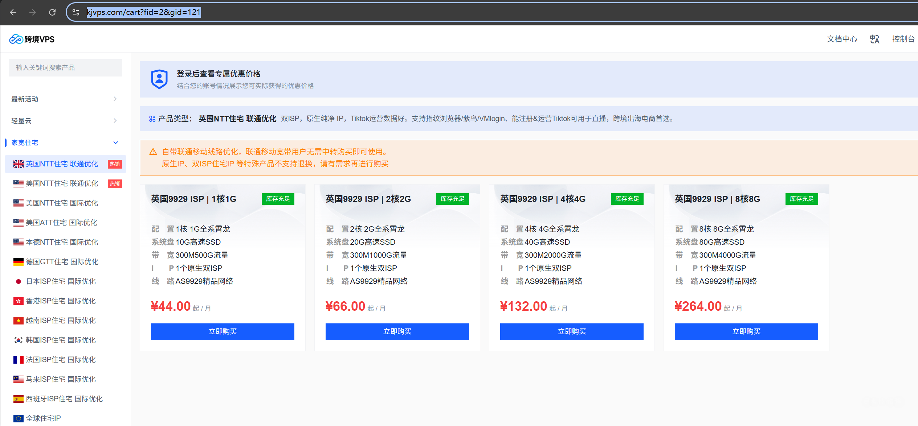Click the 英国9929 ISP | 4核4G title
The height and width of the screenshot is (426, 918).
click(x=543, y=199)
